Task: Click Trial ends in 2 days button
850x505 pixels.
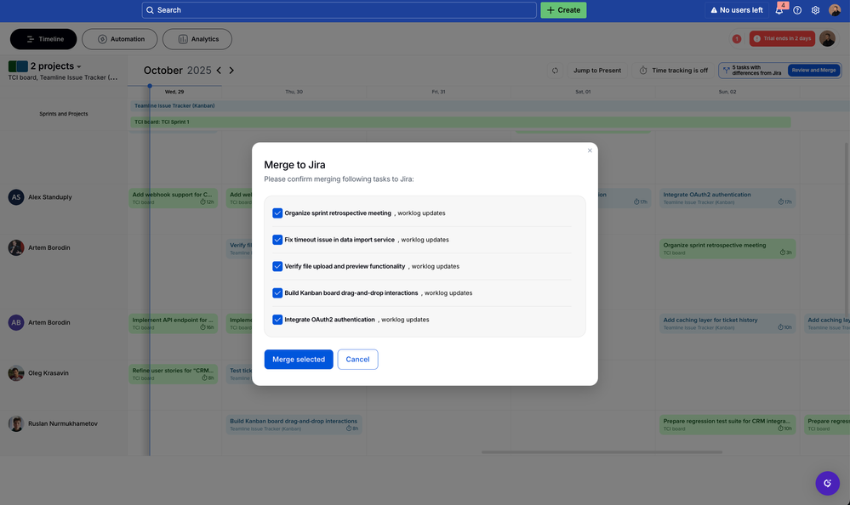Action: coord(782,38)
